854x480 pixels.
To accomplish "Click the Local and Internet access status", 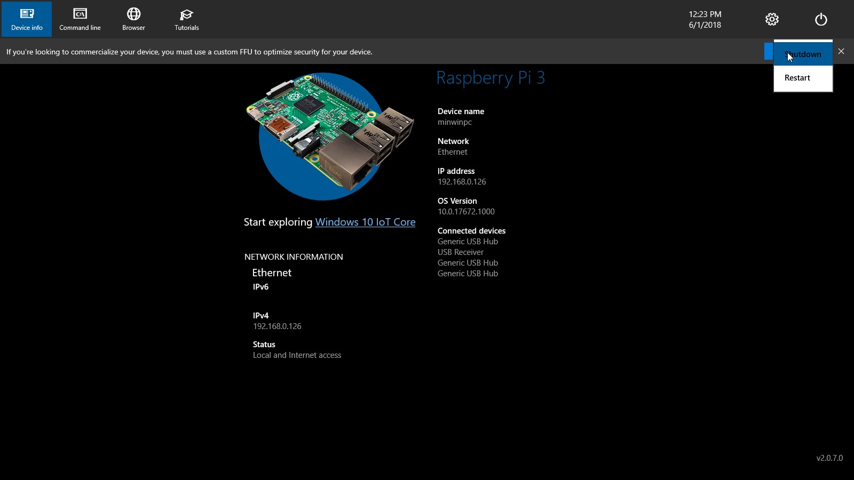I will (x=297, y=355).
